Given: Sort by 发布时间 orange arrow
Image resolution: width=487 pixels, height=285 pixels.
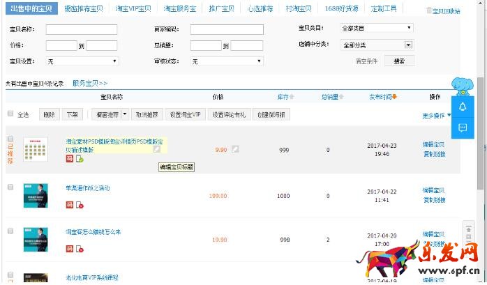Looking at the screenshot, I should [395, 97].
